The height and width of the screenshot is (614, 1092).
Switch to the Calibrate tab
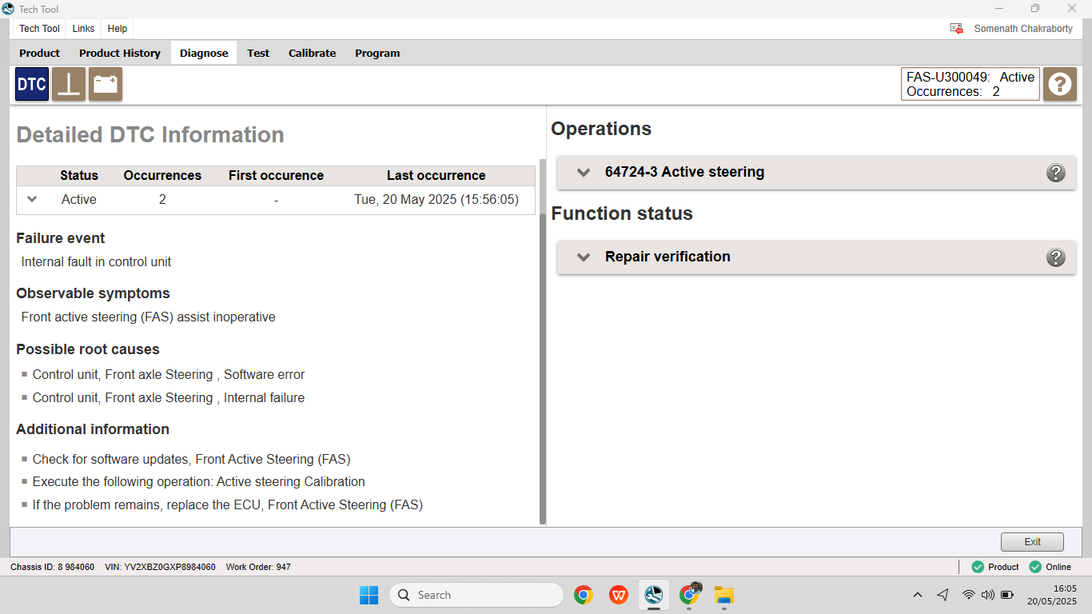pos(312,53)
